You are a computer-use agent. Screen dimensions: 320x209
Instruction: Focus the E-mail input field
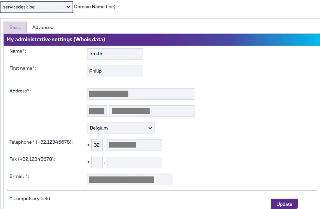[129, 179]
